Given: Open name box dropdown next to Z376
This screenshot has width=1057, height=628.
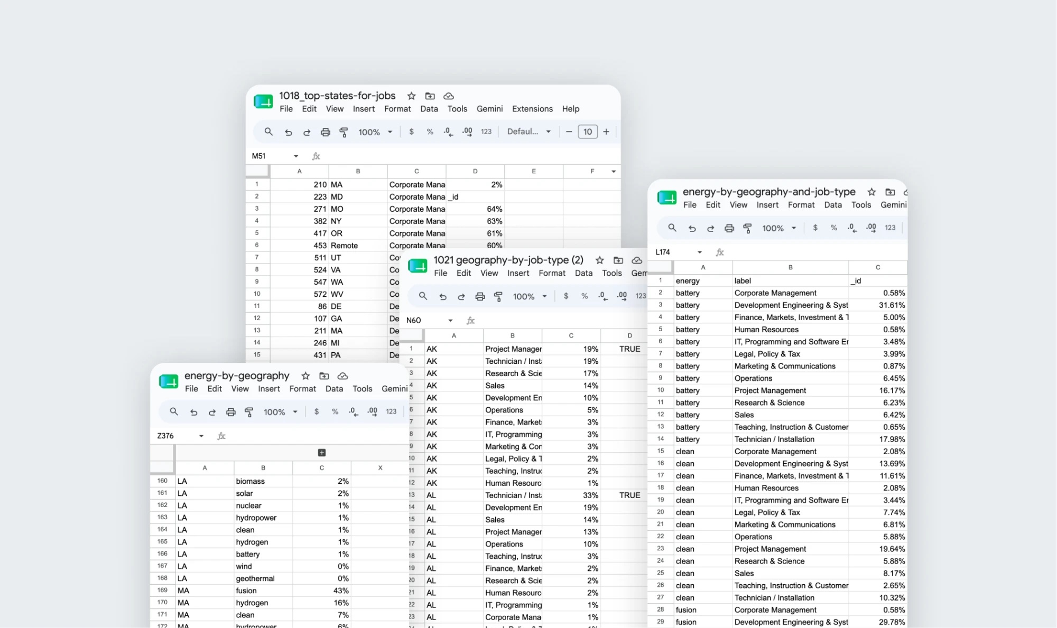Looking at the screenshot, I should coord(201,436).
